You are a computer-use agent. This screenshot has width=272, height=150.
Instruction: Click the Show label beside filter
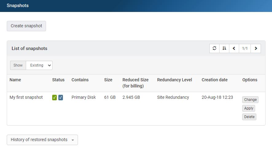coord(18,65)
